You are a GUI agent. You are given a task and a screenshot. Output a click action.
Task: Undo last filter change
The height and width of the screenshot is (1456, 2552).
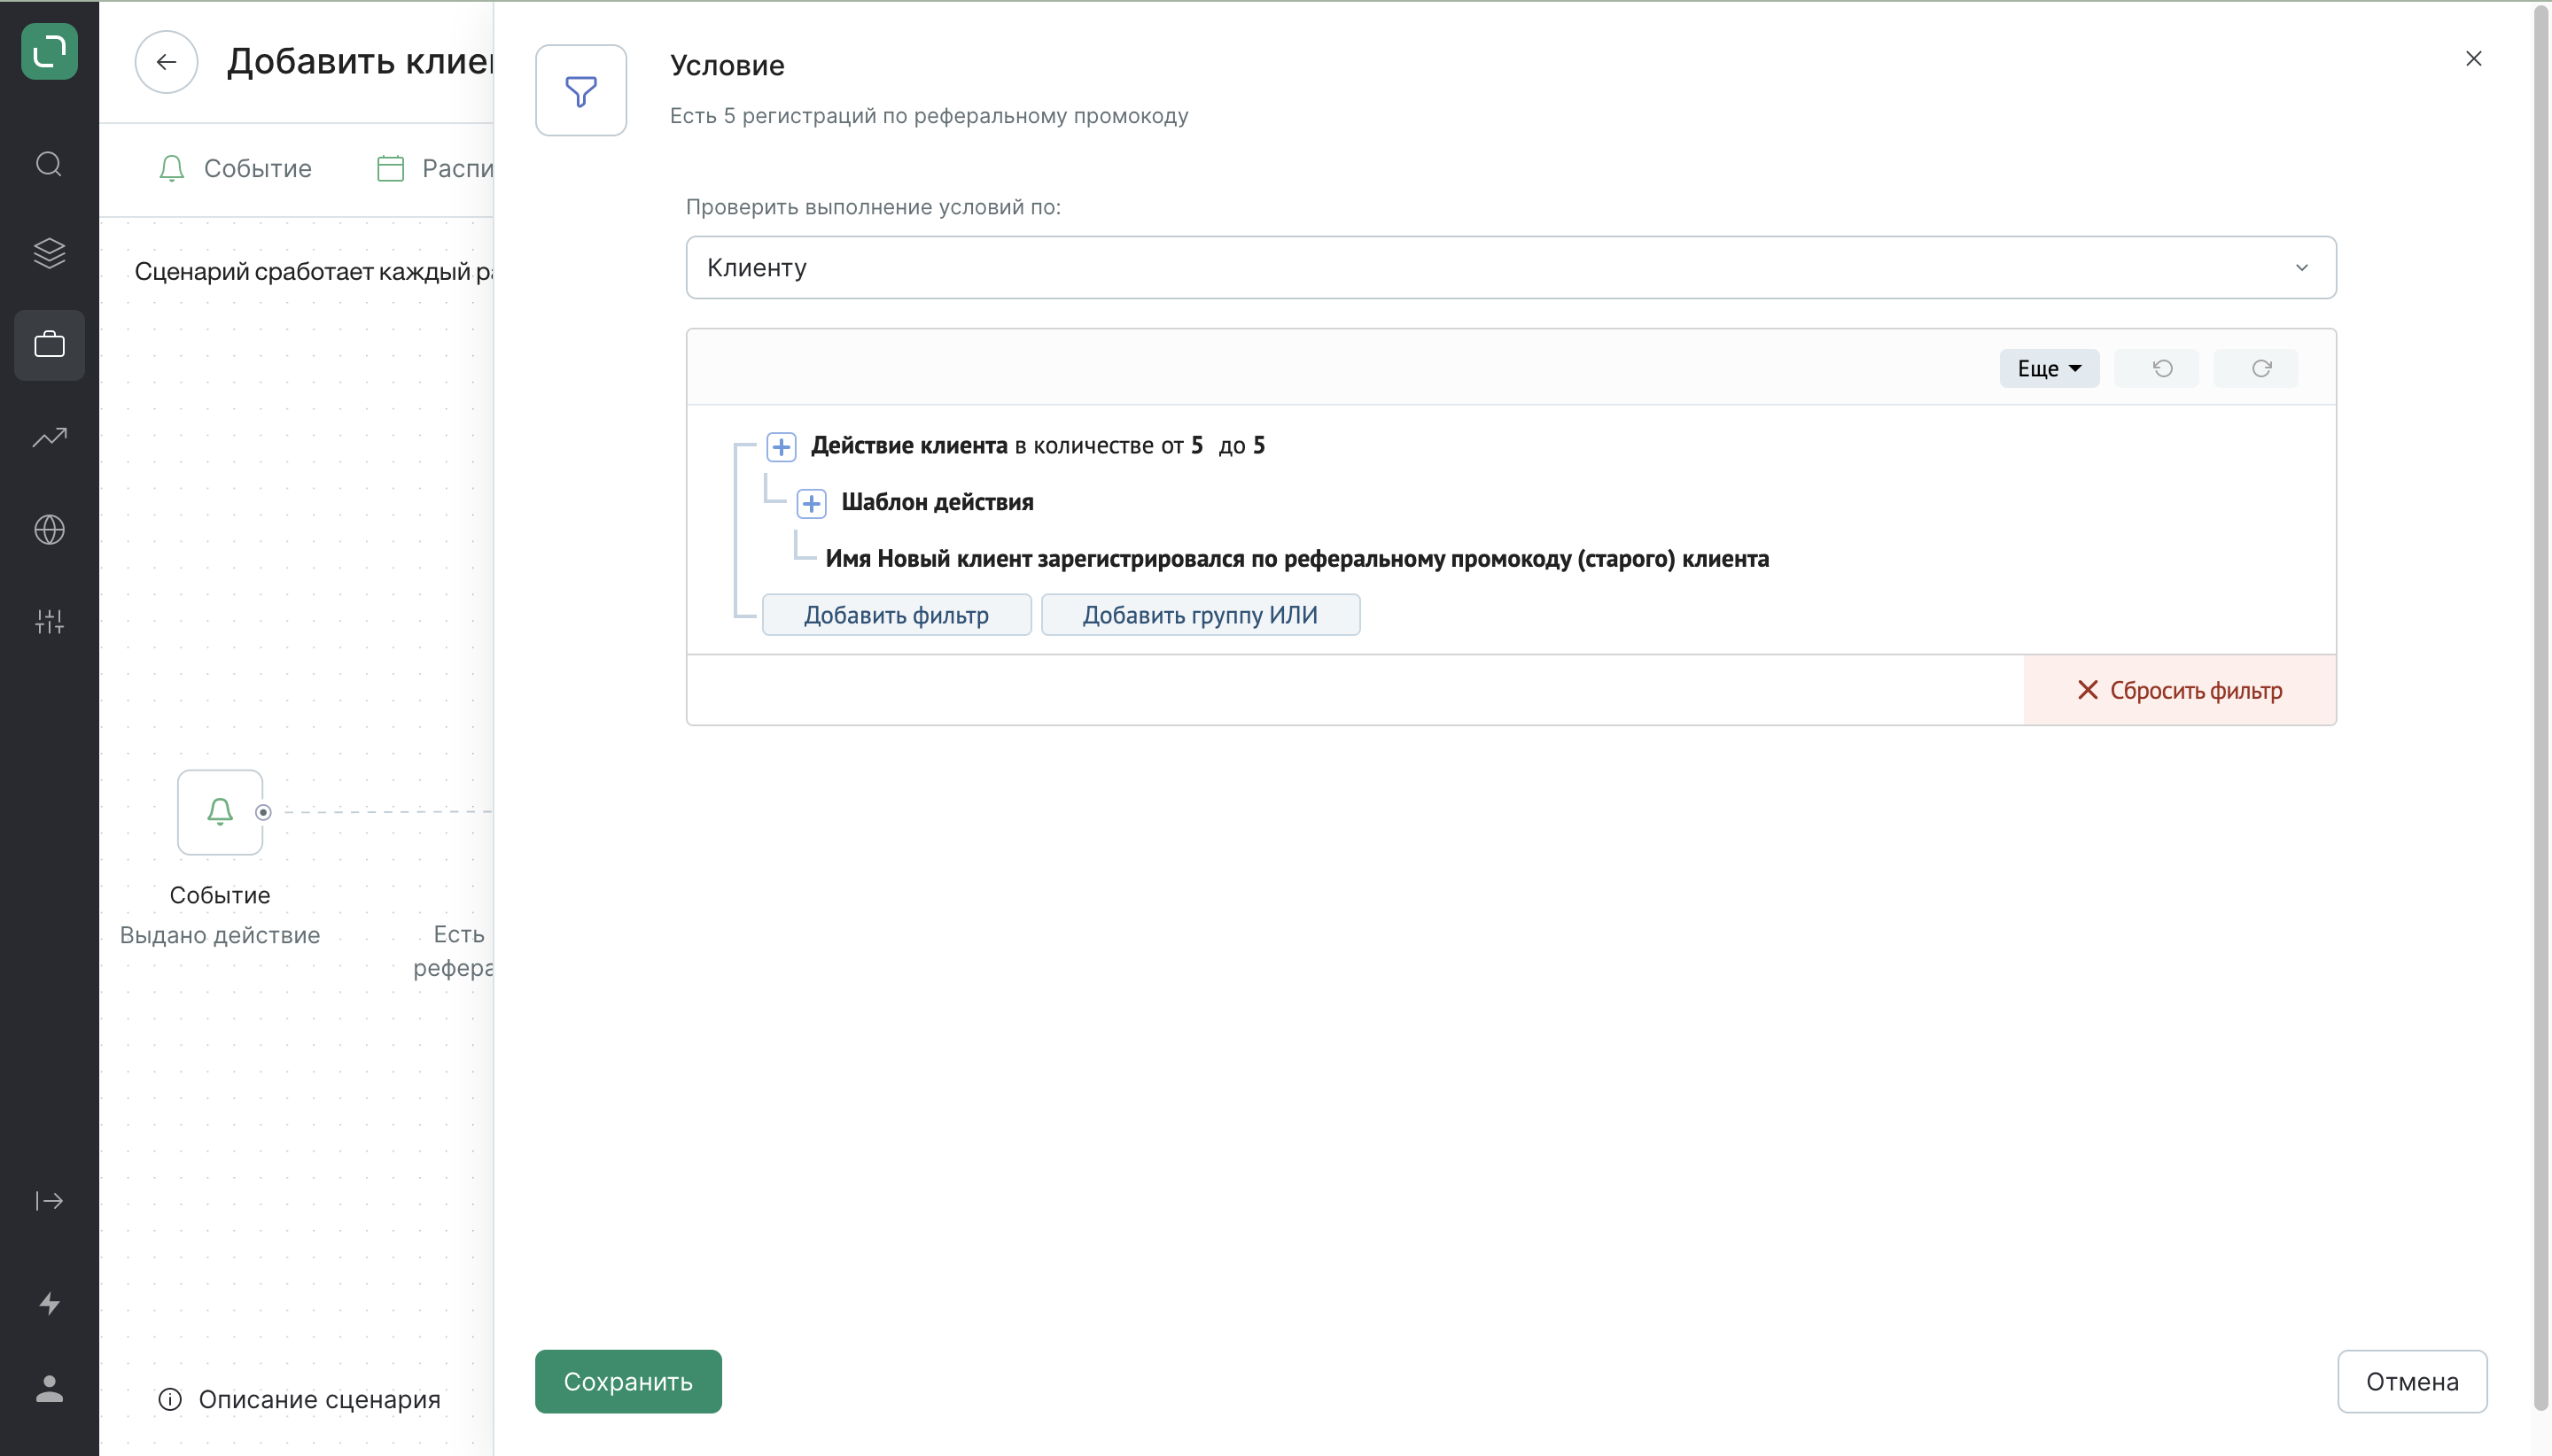point(2157,368)
